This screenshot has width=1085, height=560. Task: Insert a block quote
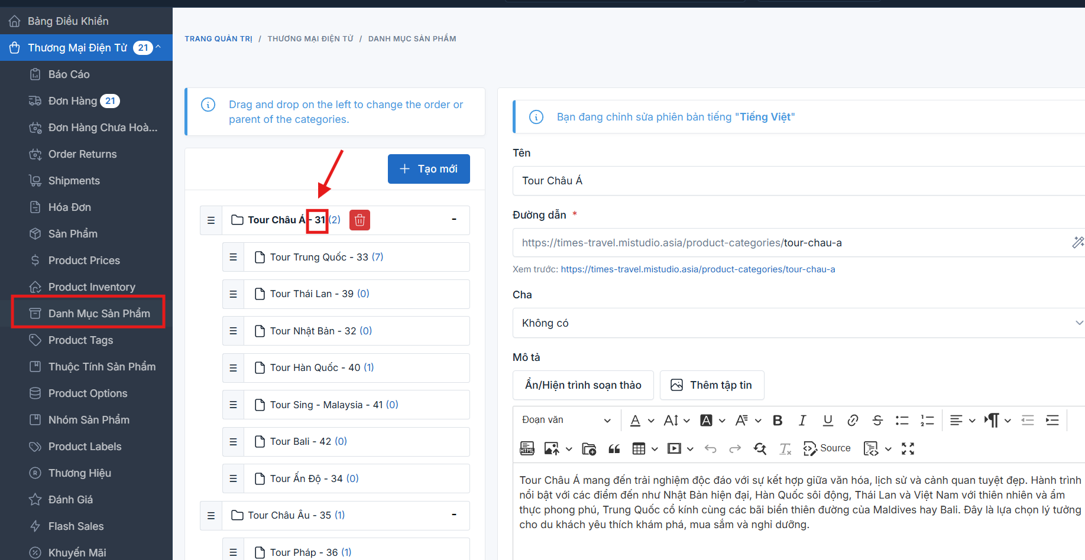614,449
